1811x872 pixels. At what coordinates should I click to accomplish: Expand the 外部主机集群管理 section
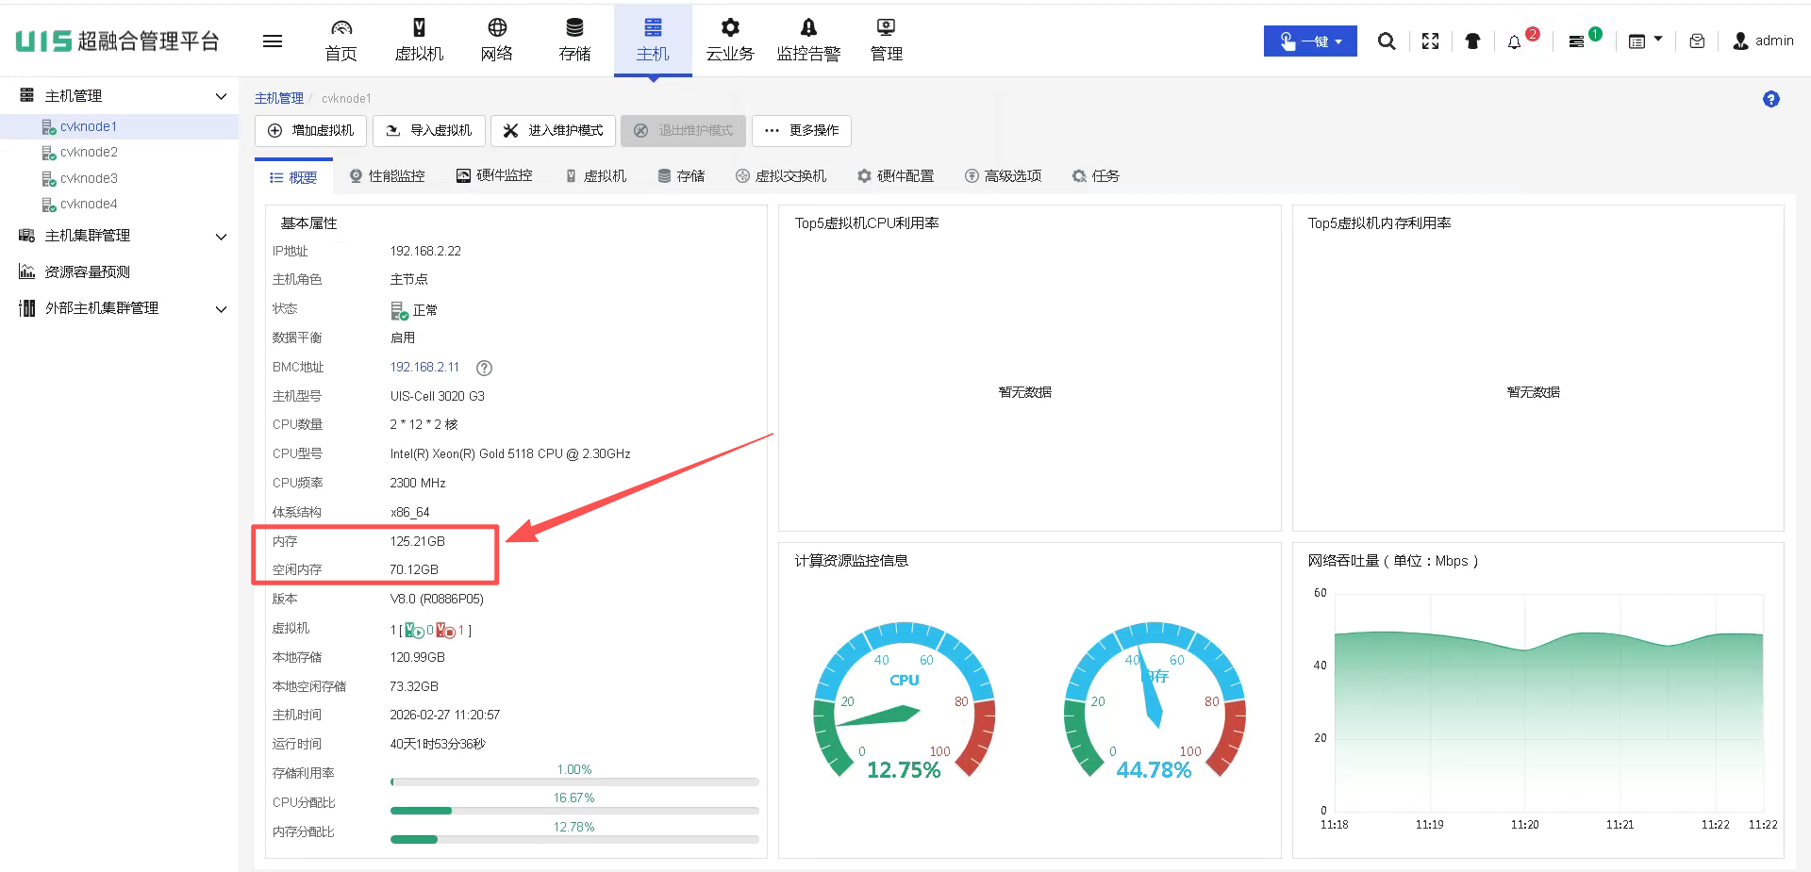click(221, 308)
